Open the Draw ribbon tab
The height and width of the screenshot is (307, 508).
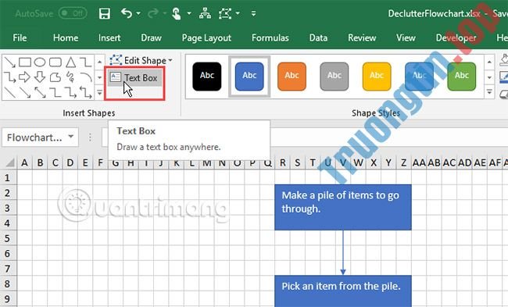click(x=151, y=38)
